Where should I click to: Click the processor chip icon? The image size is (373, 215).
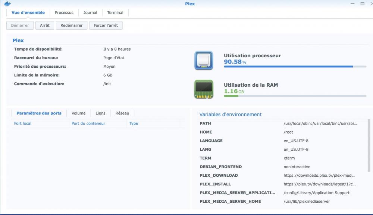pos(204,61)
